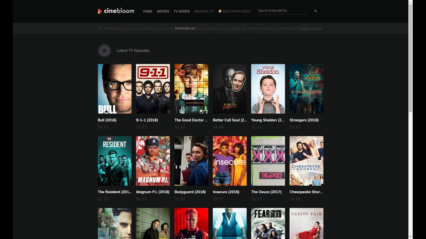426x239 pixels.
Task: Click the Magnum P.I. (2018) title
Action: coord(153,192)
